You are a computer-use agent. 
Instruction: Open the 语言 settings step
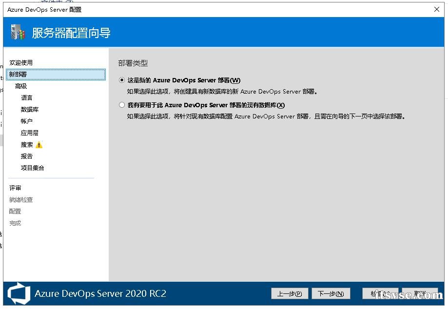(27, 97)
